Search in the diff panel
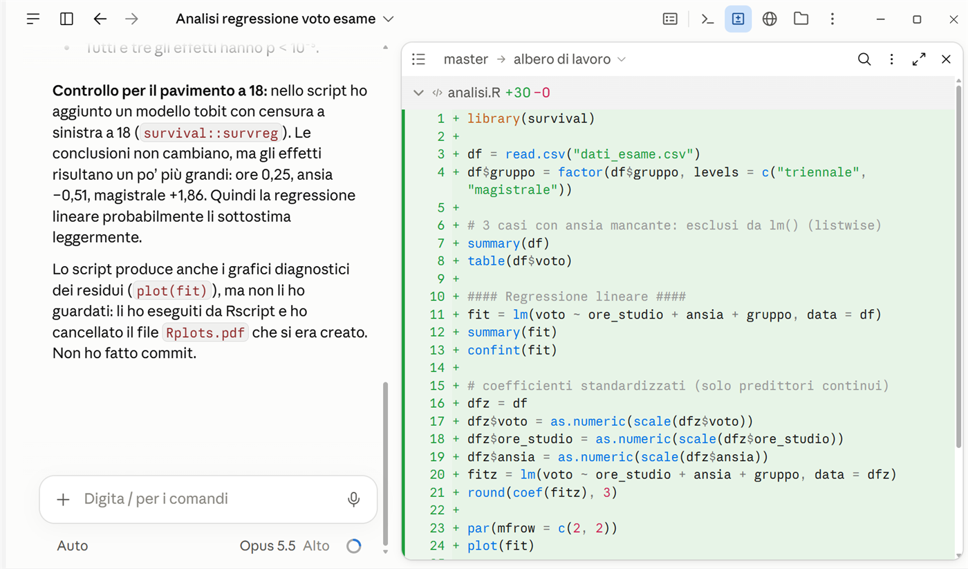Screen dimensions: 968x569 coord(864,59)
